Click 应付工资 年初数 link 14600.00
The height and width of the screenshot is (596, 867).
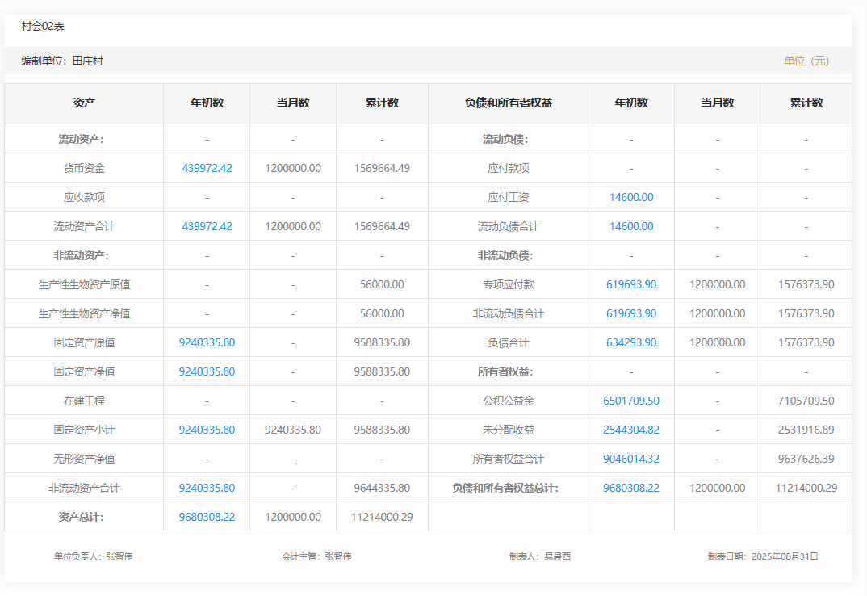tap(631, 197)
